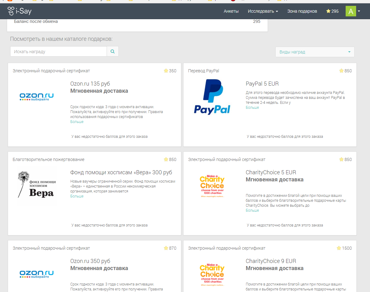
Task: Click Больше link on PayPal 5 EUR card
Action: 252,108
